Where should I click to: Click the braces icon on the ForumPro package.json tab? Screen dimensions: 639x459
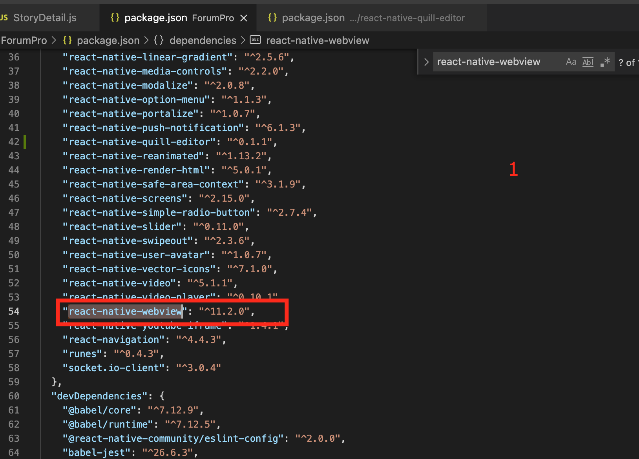click(x=115, y=18)
